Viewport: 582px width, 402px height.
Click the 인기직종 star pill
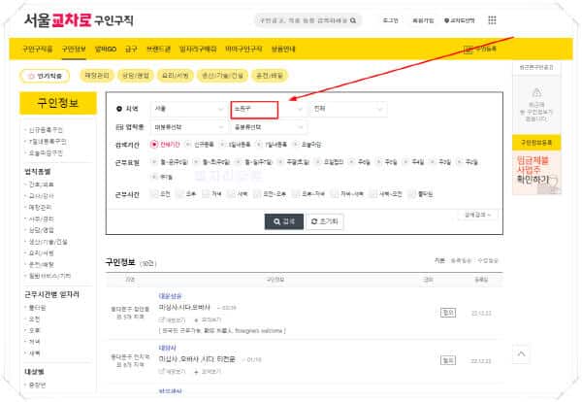[x=45, y=76]
